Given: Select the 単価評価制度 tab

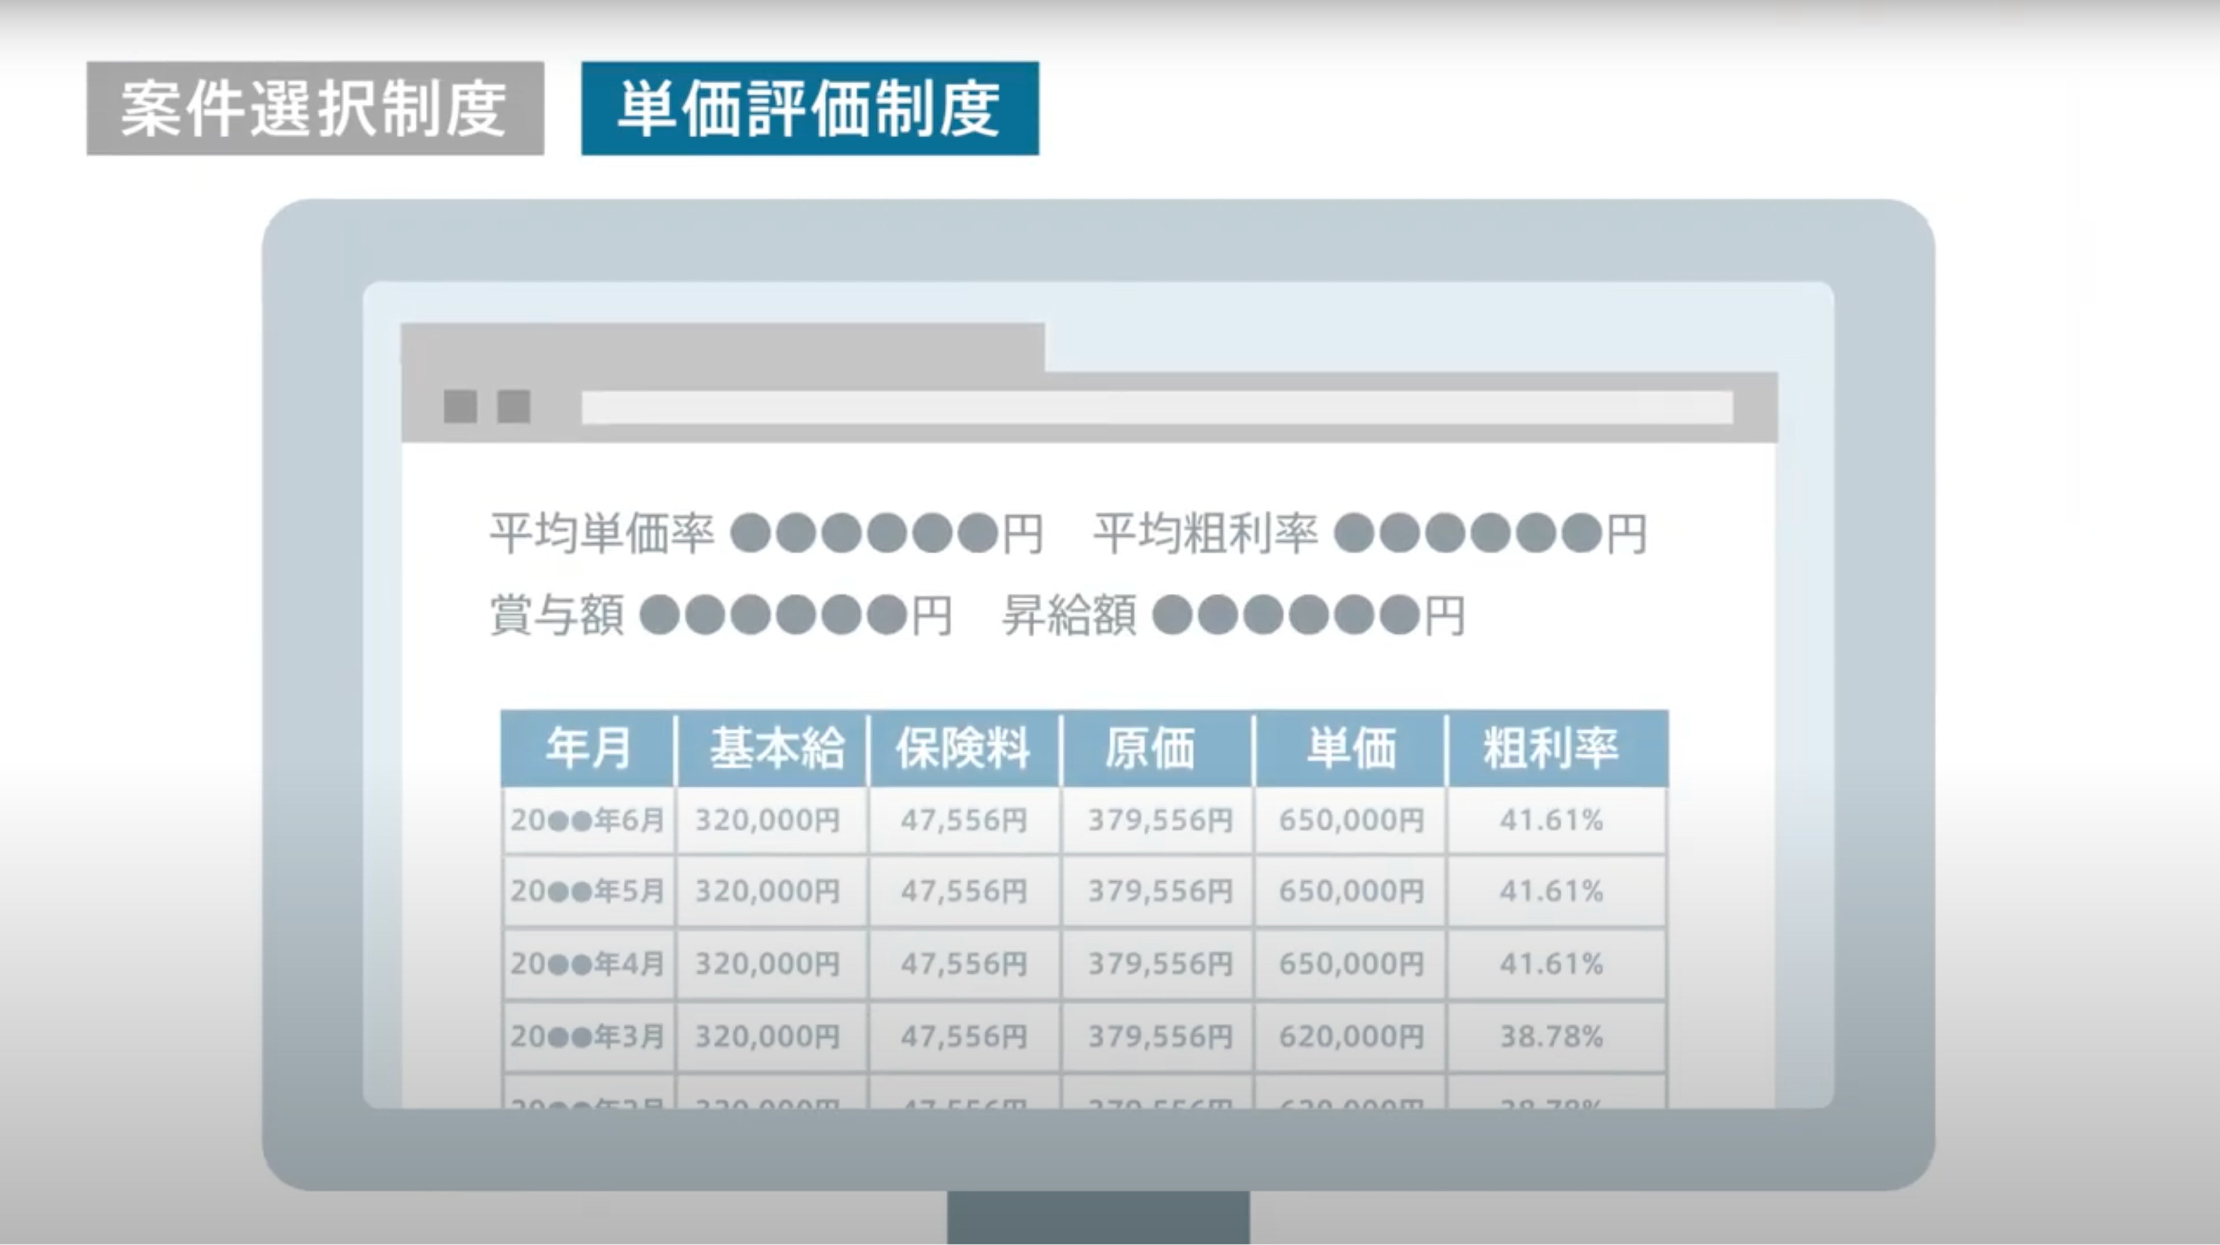Looking at the screenshot, I should pos(809,109).
